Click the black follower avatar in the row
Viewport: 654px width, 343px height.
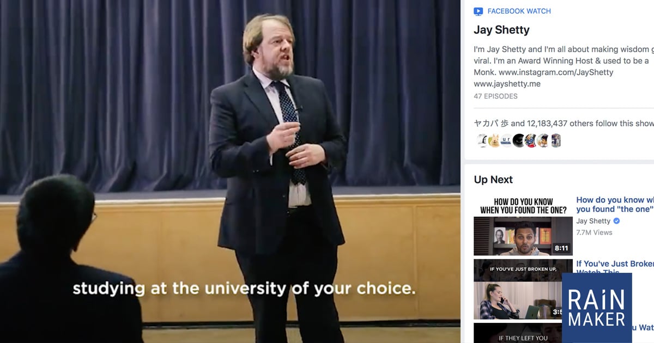pos(518,141)
